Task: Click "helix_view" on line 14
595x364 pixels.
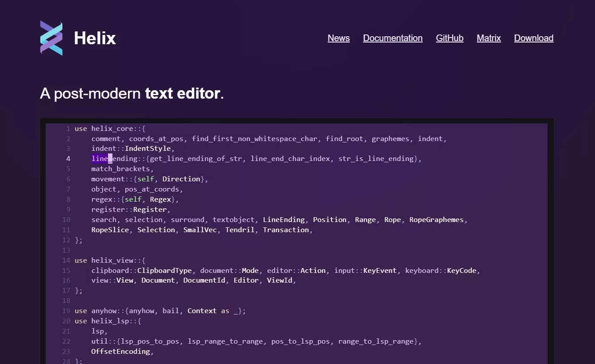Action: point(112,261)
